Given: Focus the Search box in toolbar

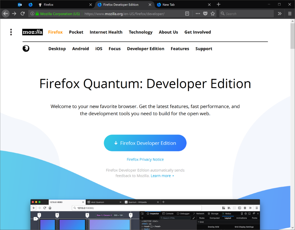Looking at the screenshot, I should click(246, 14).
